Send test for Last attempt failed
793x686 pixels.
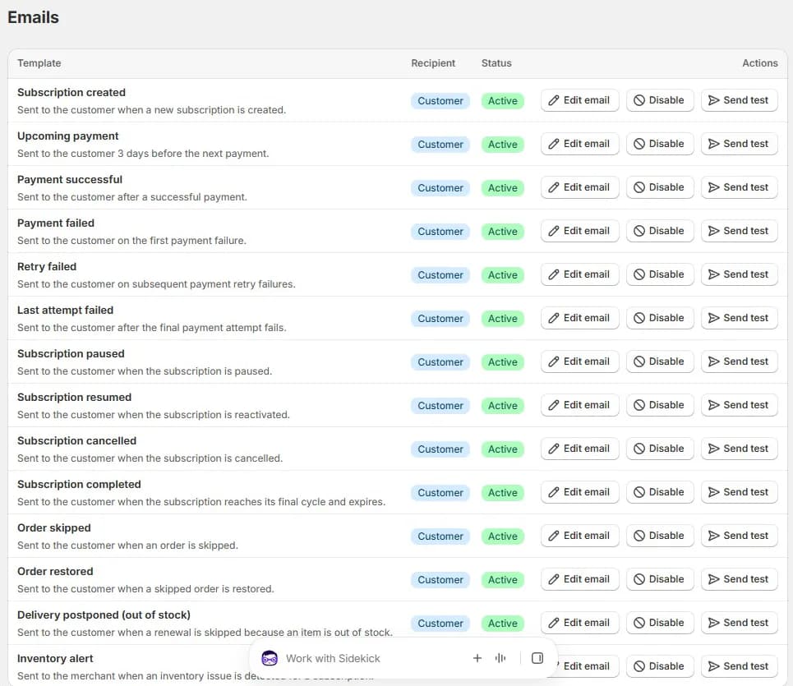[739, 317]
